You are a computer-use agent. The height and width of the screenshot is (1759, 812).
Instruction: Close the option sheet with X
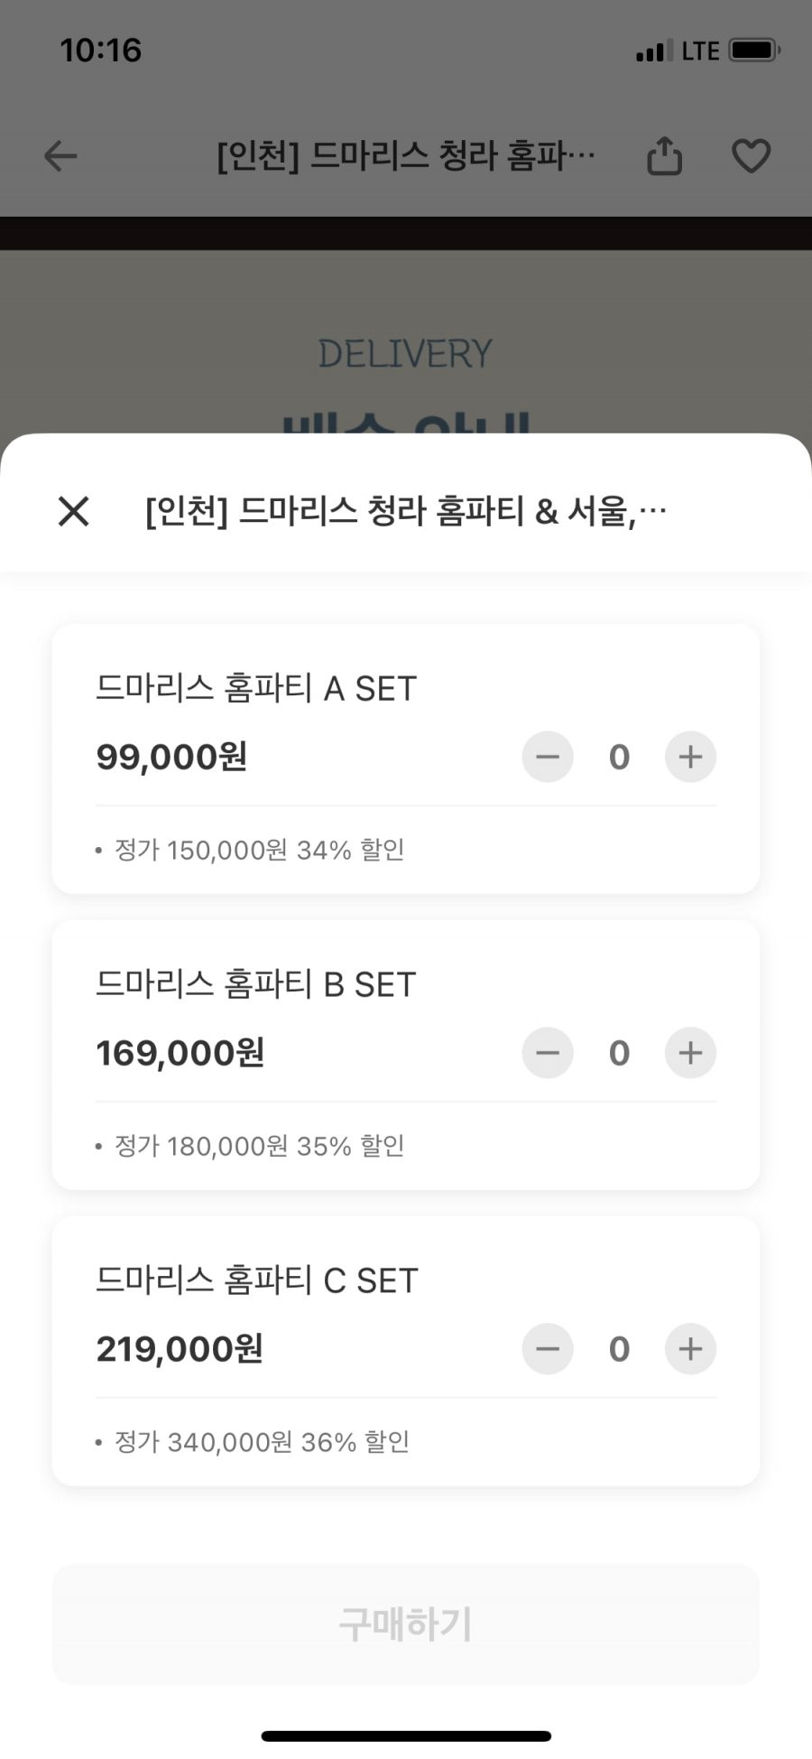pyautogui.click(x=73, y=511)
